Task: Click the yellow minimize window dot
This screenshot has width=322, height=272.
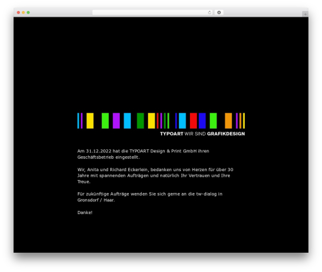Action: 23,13
